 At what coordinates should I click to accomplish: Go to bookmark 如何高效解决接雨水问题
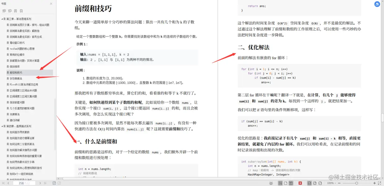point(23,150)
